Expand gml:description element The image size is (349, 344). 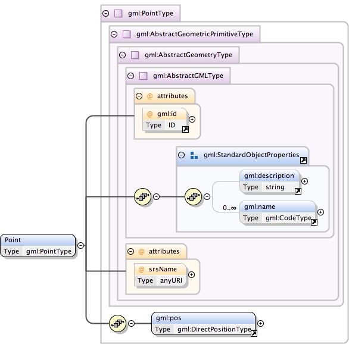(x=305, y=182)
